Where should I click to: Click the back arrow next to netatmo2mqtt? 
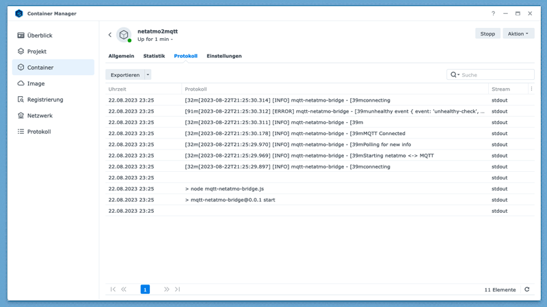(110, 35)
